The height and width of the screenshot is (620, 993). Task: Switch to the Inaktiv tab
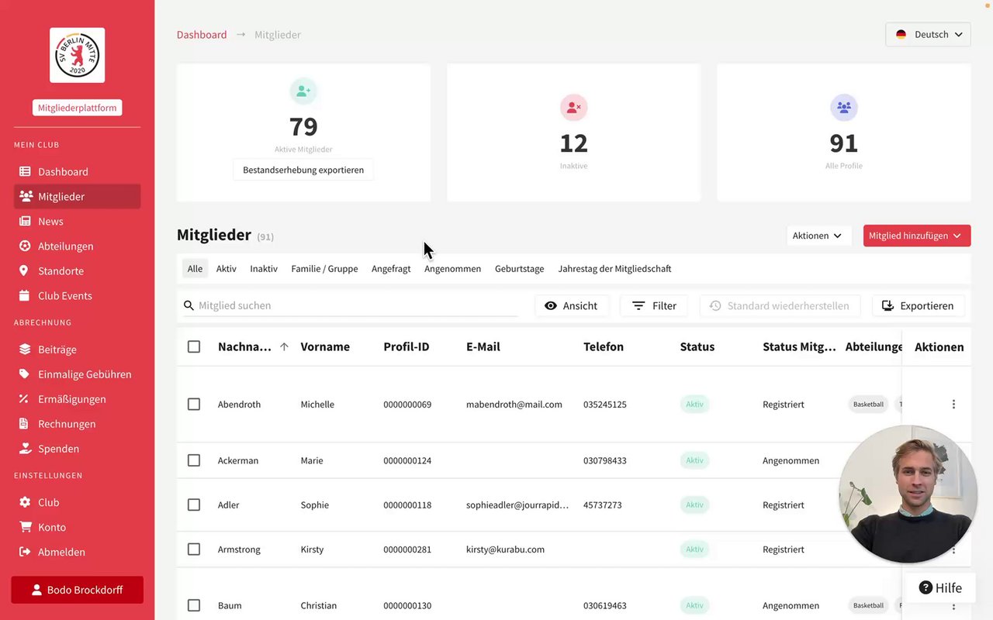coord(264,268)
